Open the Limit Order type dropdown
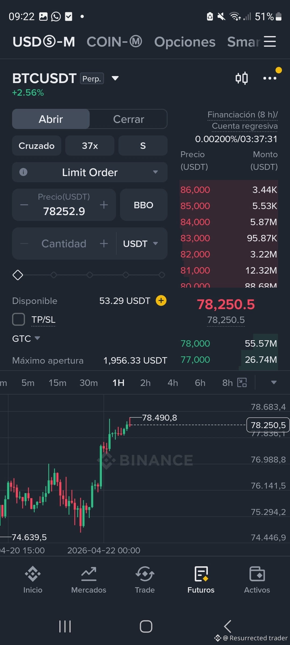Screen dimensions: 290x645 click(x=90, y=172)
